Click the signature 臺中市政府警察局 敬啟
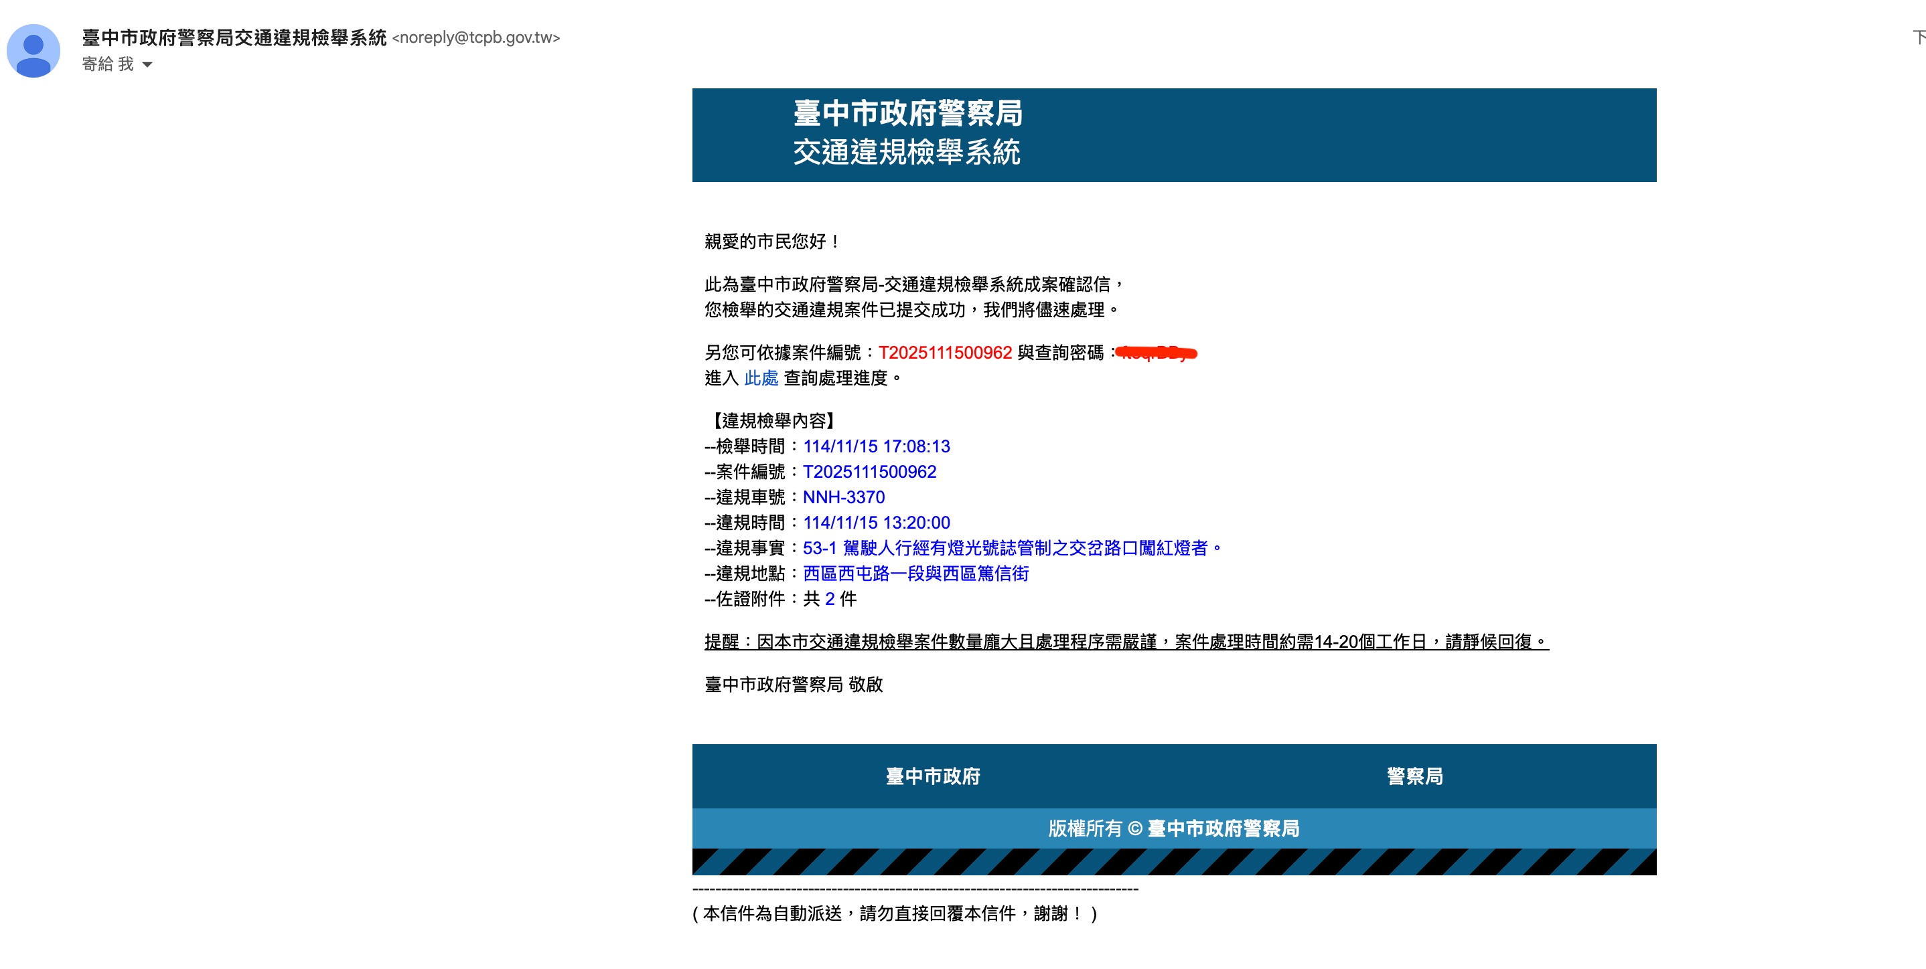The width and height of the screenshot is (1926, 969). [x=794, y=685]
